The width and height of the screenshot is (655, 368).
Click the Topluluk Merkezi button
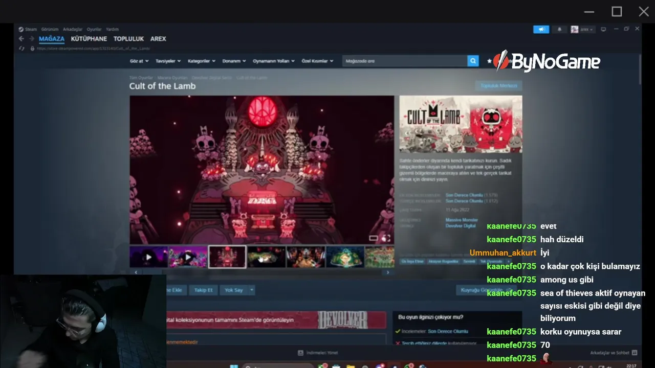[x=498, y=86]
